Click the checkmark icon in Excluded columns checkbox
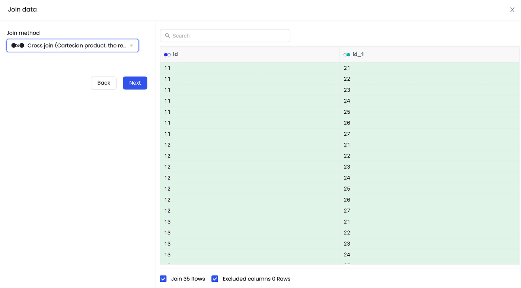This screenshot has width=521, height=288. tap(215, 278)
